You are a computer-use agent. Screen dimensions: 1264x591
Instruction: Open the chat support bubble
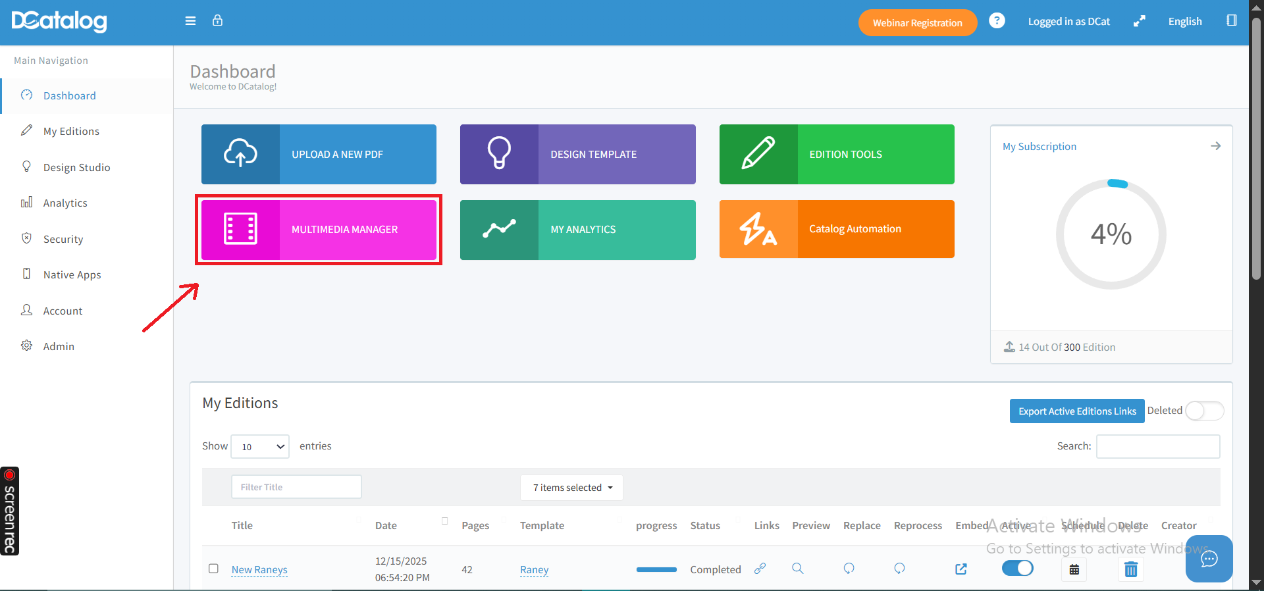click(x=1209, y=559)
